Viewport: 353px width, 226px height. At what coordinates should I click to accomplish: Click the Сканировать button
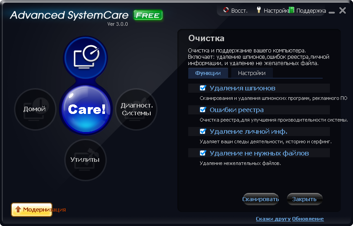(261, 199)
